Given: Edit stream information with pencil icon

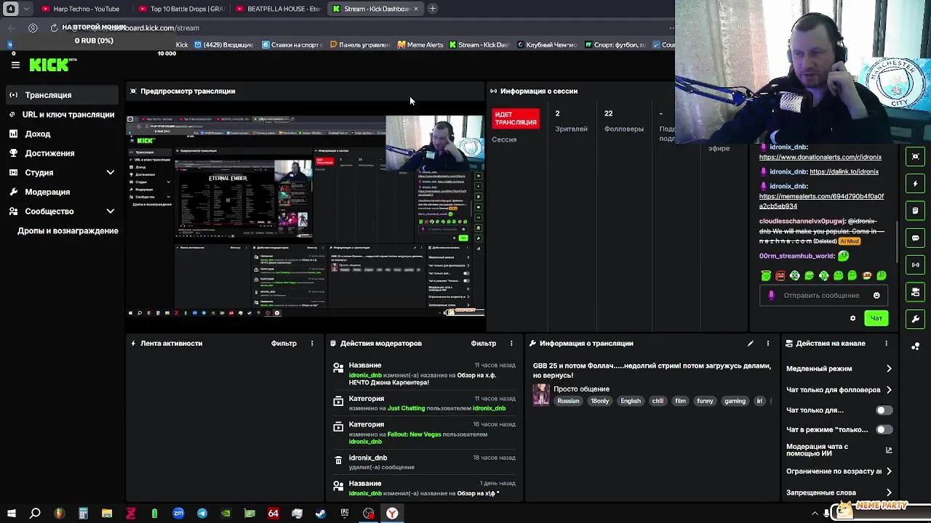Looking at the screenshot, I should coord(751,344).
